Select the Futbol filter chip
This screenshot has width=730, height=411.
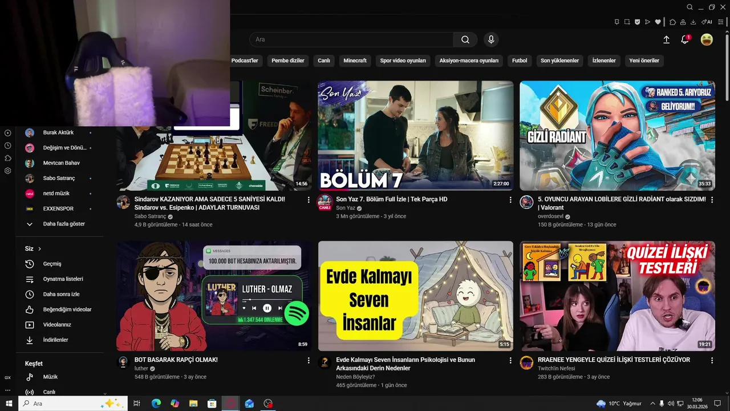pyautogui.click(x=520, y=61)
